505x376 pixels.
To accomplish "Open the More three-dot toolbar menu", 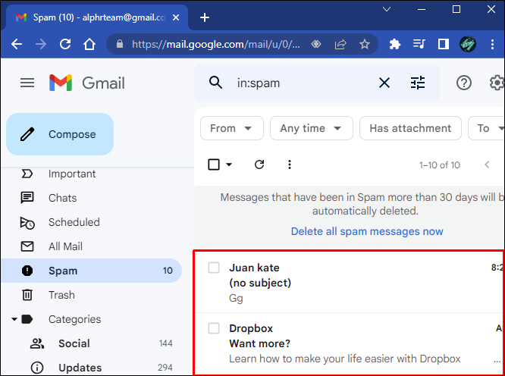I will [290, 164].
